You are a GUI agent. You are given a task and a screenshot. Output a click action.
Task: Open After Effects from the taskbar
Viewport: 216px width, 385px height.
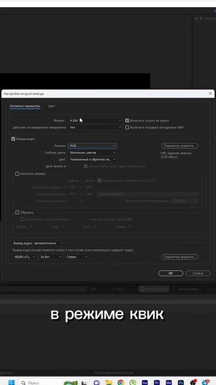[145, 383]
